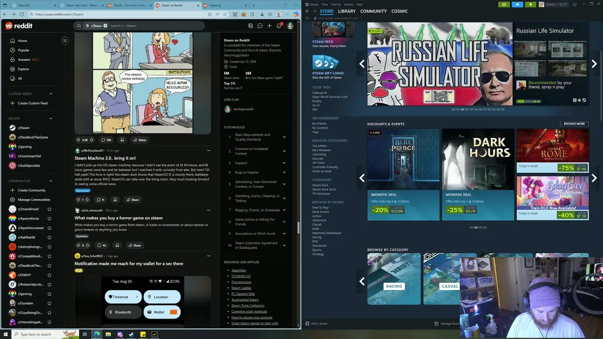
Task: Click Steam back navigation arrow
Action: coord(307,11)
